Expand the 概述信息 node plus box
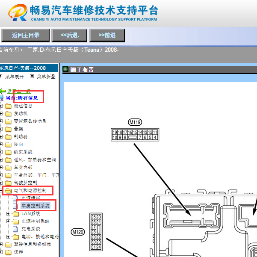Screen dimensions: 257x257 pyautogui.click(x=1, y=106)
